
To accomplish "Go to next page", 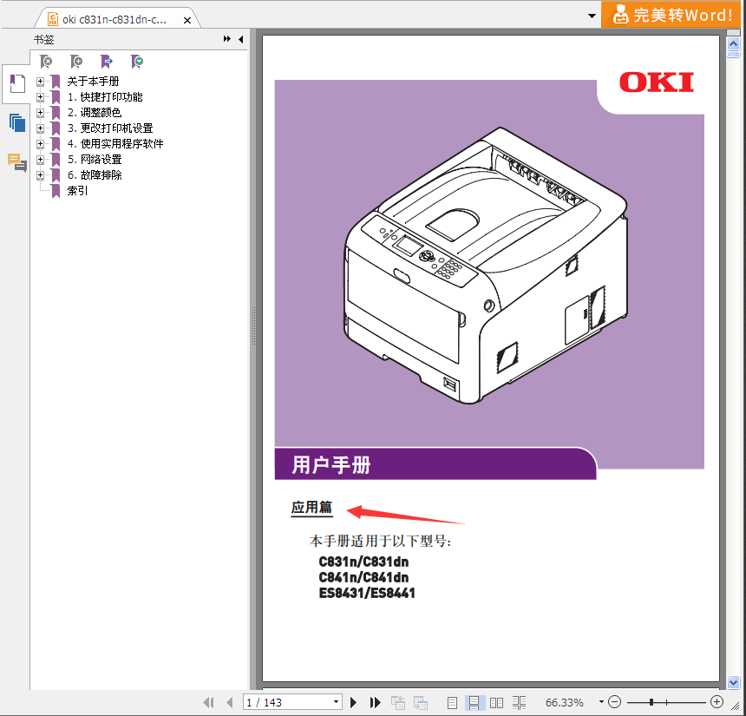I will coord(353,702).
